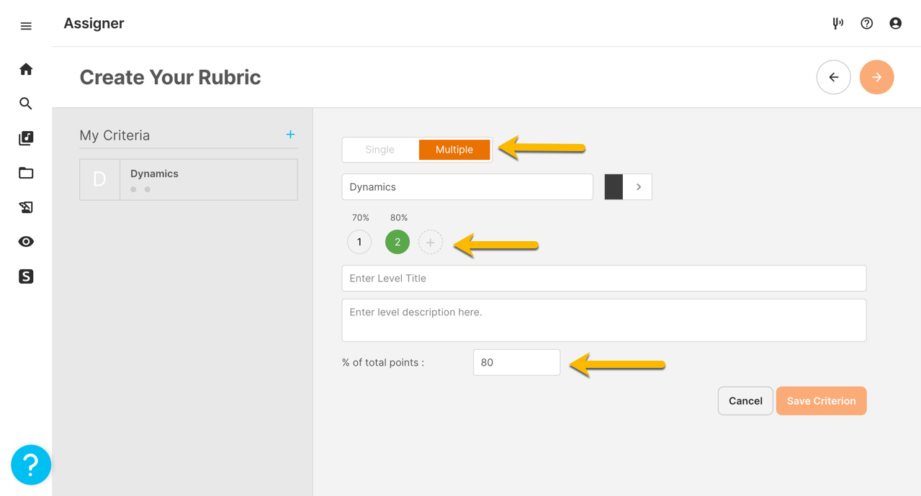Open the folder icon in the sidebar
The height and width of the screenshot is (496, 921).
(26, 173)
